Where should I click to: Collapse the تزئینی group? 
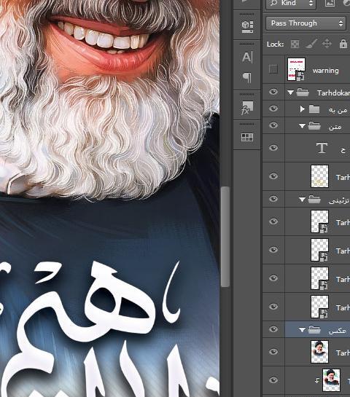302,200
